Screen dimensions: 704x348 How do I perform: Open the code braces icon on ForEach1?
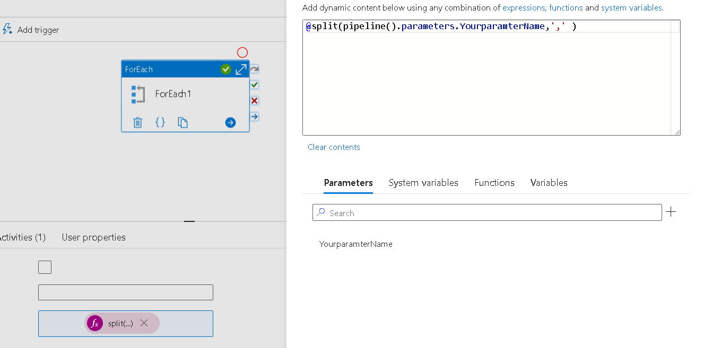click(x=160, y=122)
